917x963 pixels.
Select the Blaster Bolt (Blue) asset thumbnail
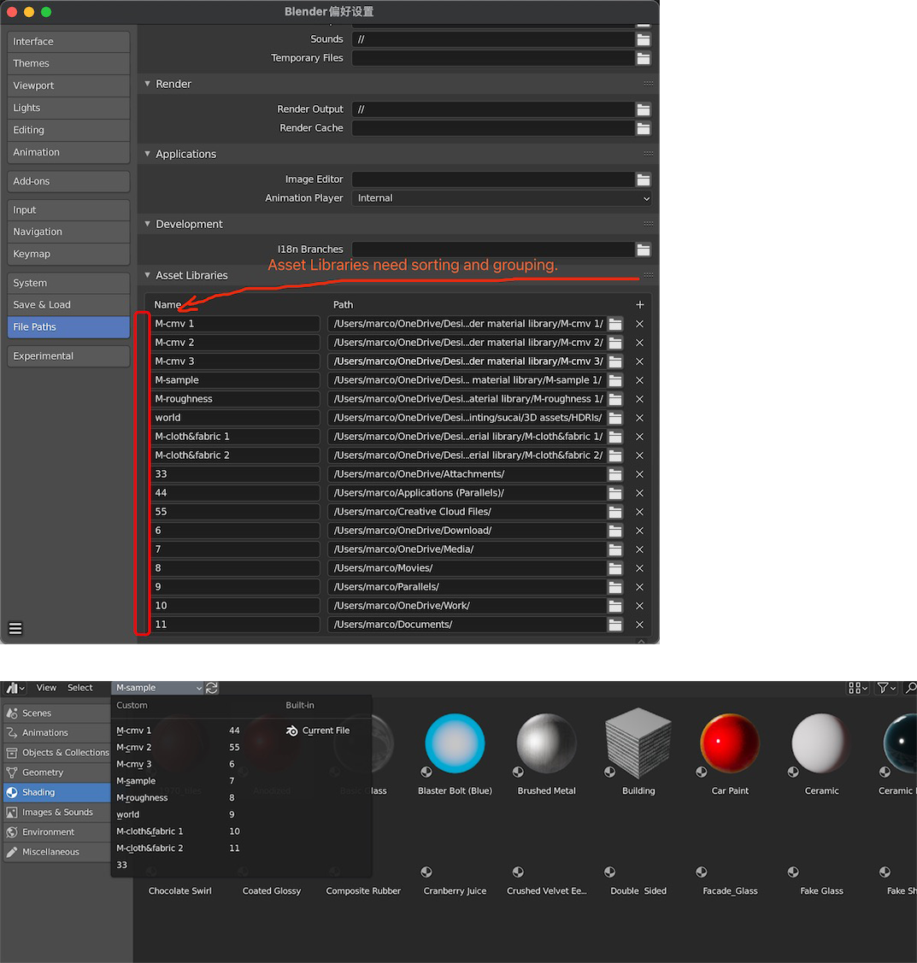point(456,743)
